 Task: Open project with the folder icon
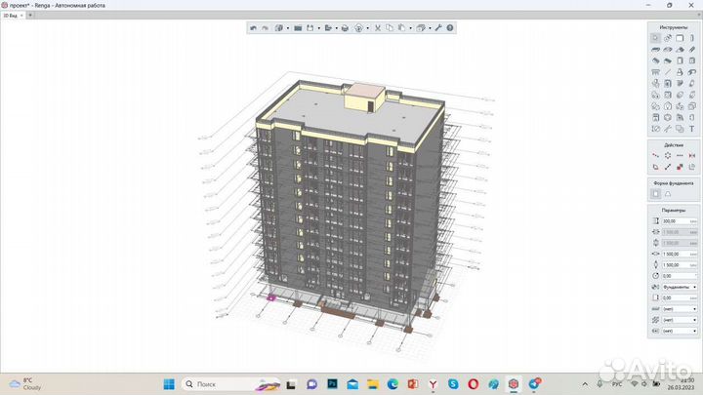[297, 28]
